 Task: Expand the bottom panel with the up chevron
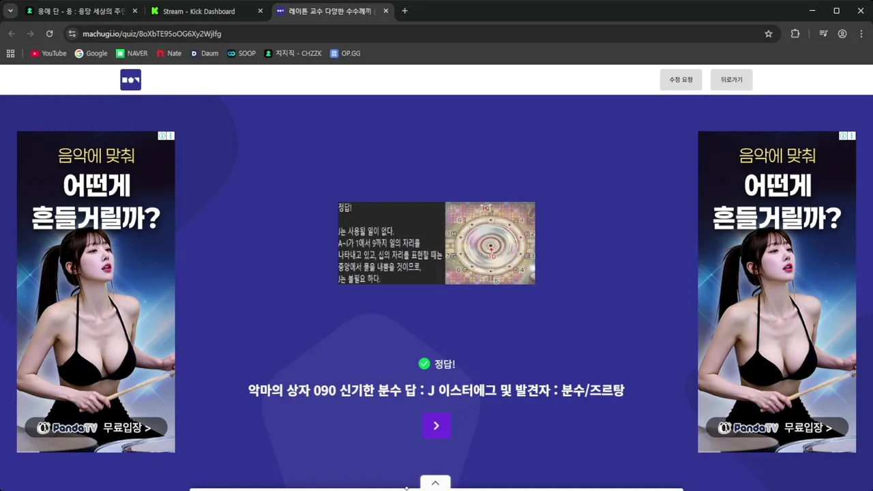click(435, 483)
